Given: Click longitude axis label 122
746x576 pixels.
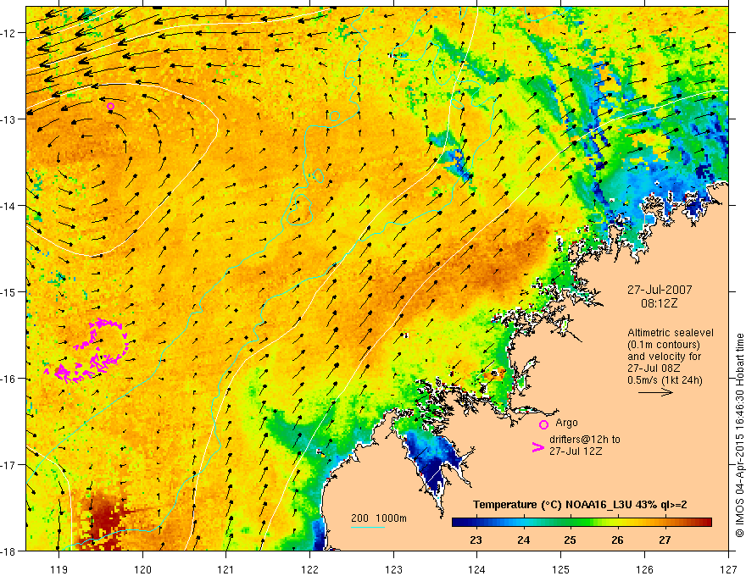Looking at the screenshot, I should (309, 569).
